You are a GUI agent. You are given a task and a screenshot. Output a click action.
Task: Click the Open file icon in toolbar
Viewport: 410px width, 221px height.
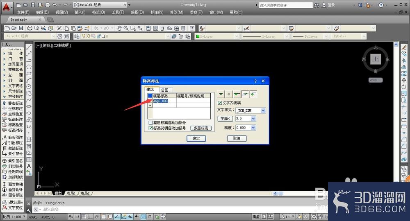14,28
